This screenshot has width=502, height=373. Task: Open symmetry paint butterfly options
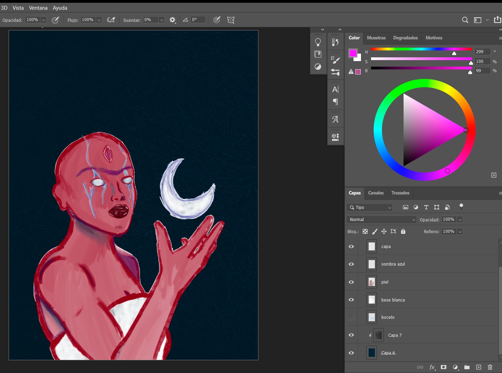[231, 20]
